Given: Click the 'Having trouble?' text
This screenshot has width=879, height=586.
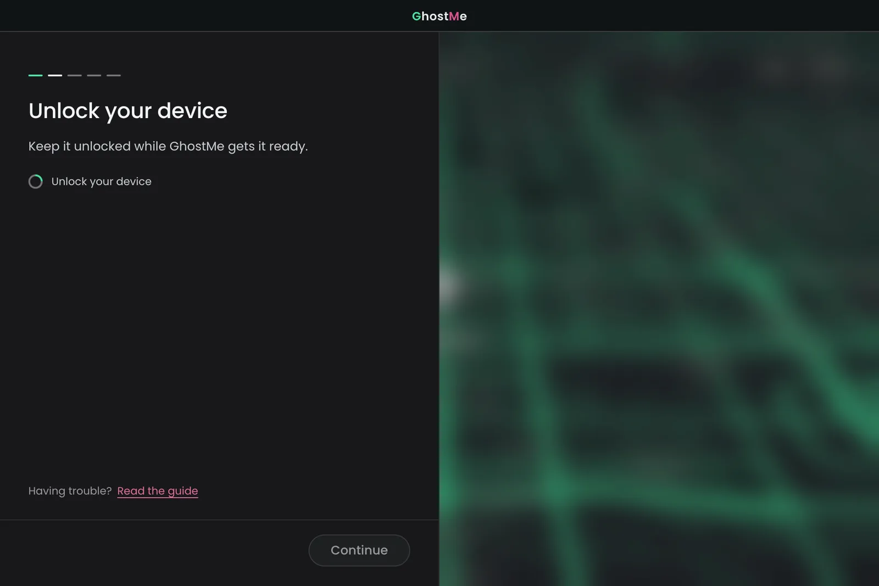Looking at the screenshot, I should pyautogui.click(x=70, y=491).
